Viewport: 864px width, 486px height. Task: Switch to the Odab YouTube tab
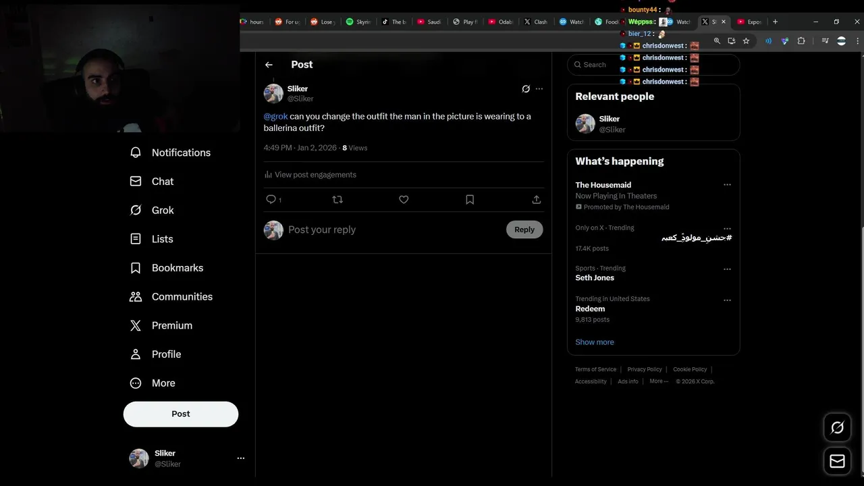[x=500, y=22]
